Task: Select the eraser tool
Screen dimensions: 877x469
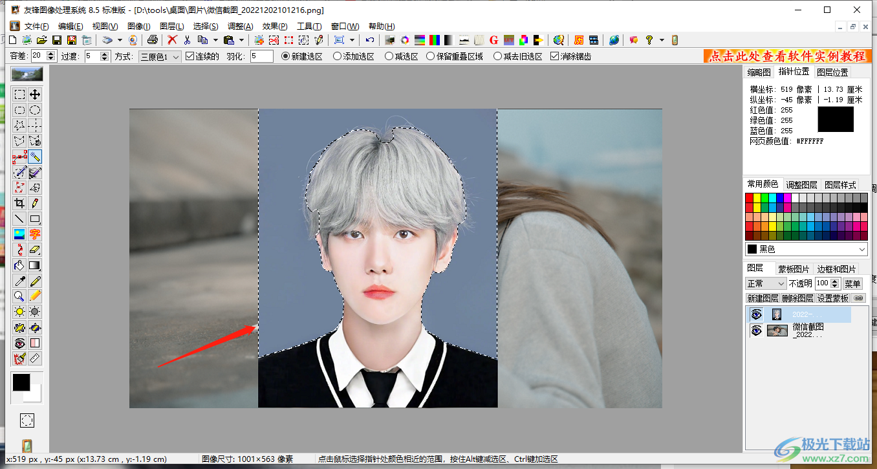Action: click(35, 250)
